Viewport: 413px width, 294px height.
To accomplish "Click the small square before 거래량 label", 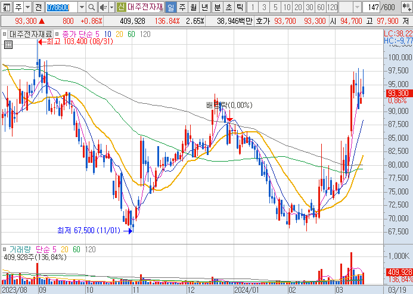I will (5, 249).
